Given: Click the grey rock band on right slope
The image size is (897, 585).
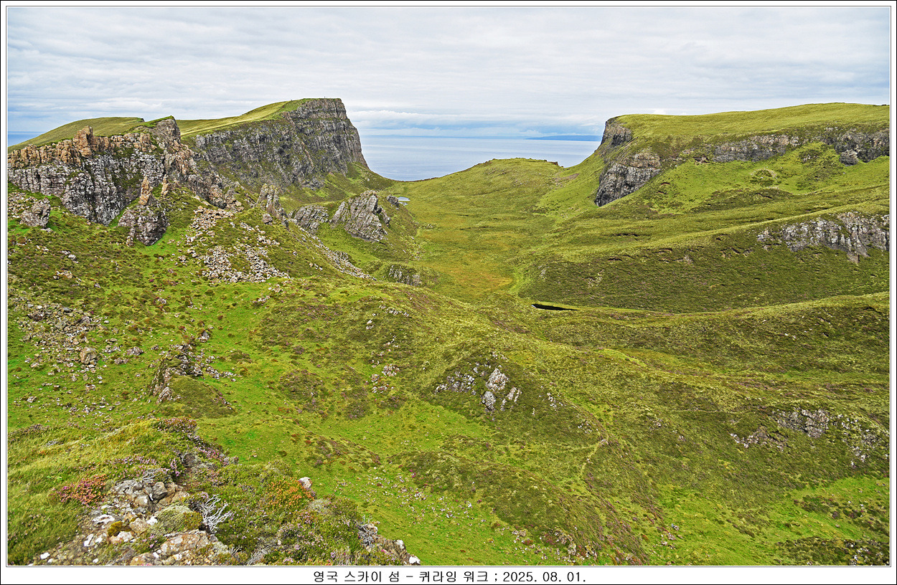Looking at the screenshot, I should pyautogui.click(x=832, y=233).
